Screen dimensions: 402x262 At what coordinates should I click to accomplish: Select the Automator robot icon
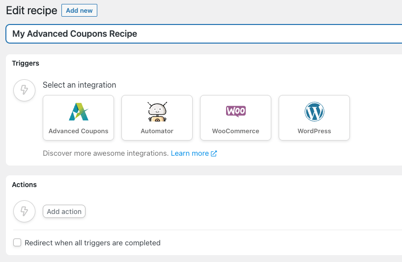[x=157, y=112]
